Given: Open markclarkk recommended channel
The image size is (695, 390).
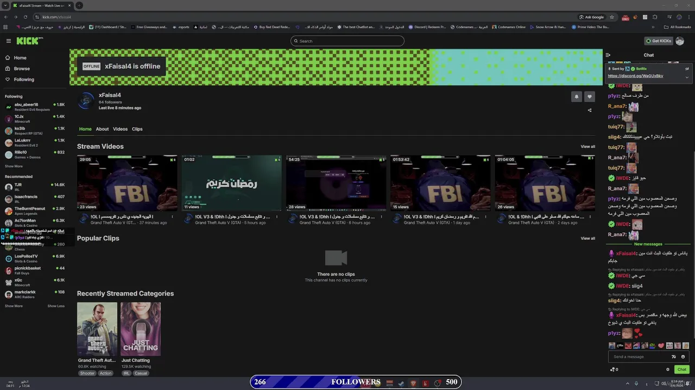Looking at the screenshot, I should 35,294.
